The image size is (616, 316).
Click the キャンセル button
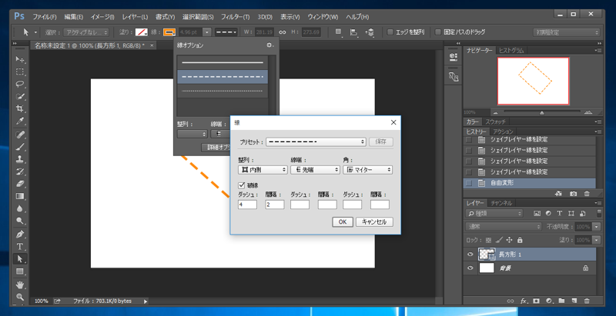(x=374, y=222)
